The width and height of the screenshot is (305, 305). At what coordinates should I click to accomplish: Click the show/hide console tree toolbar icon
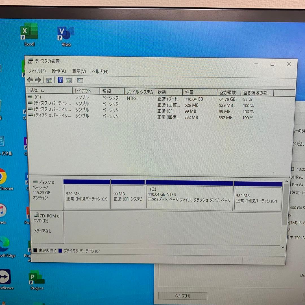(49, 80)
